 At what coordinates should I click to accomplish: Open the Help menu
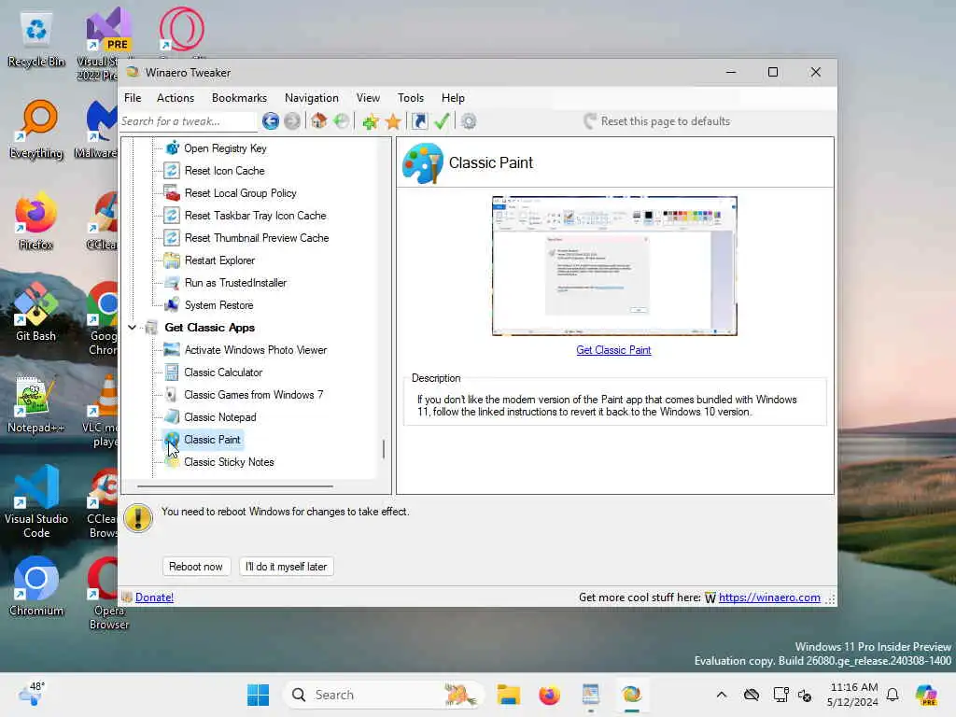coord(453,98)
